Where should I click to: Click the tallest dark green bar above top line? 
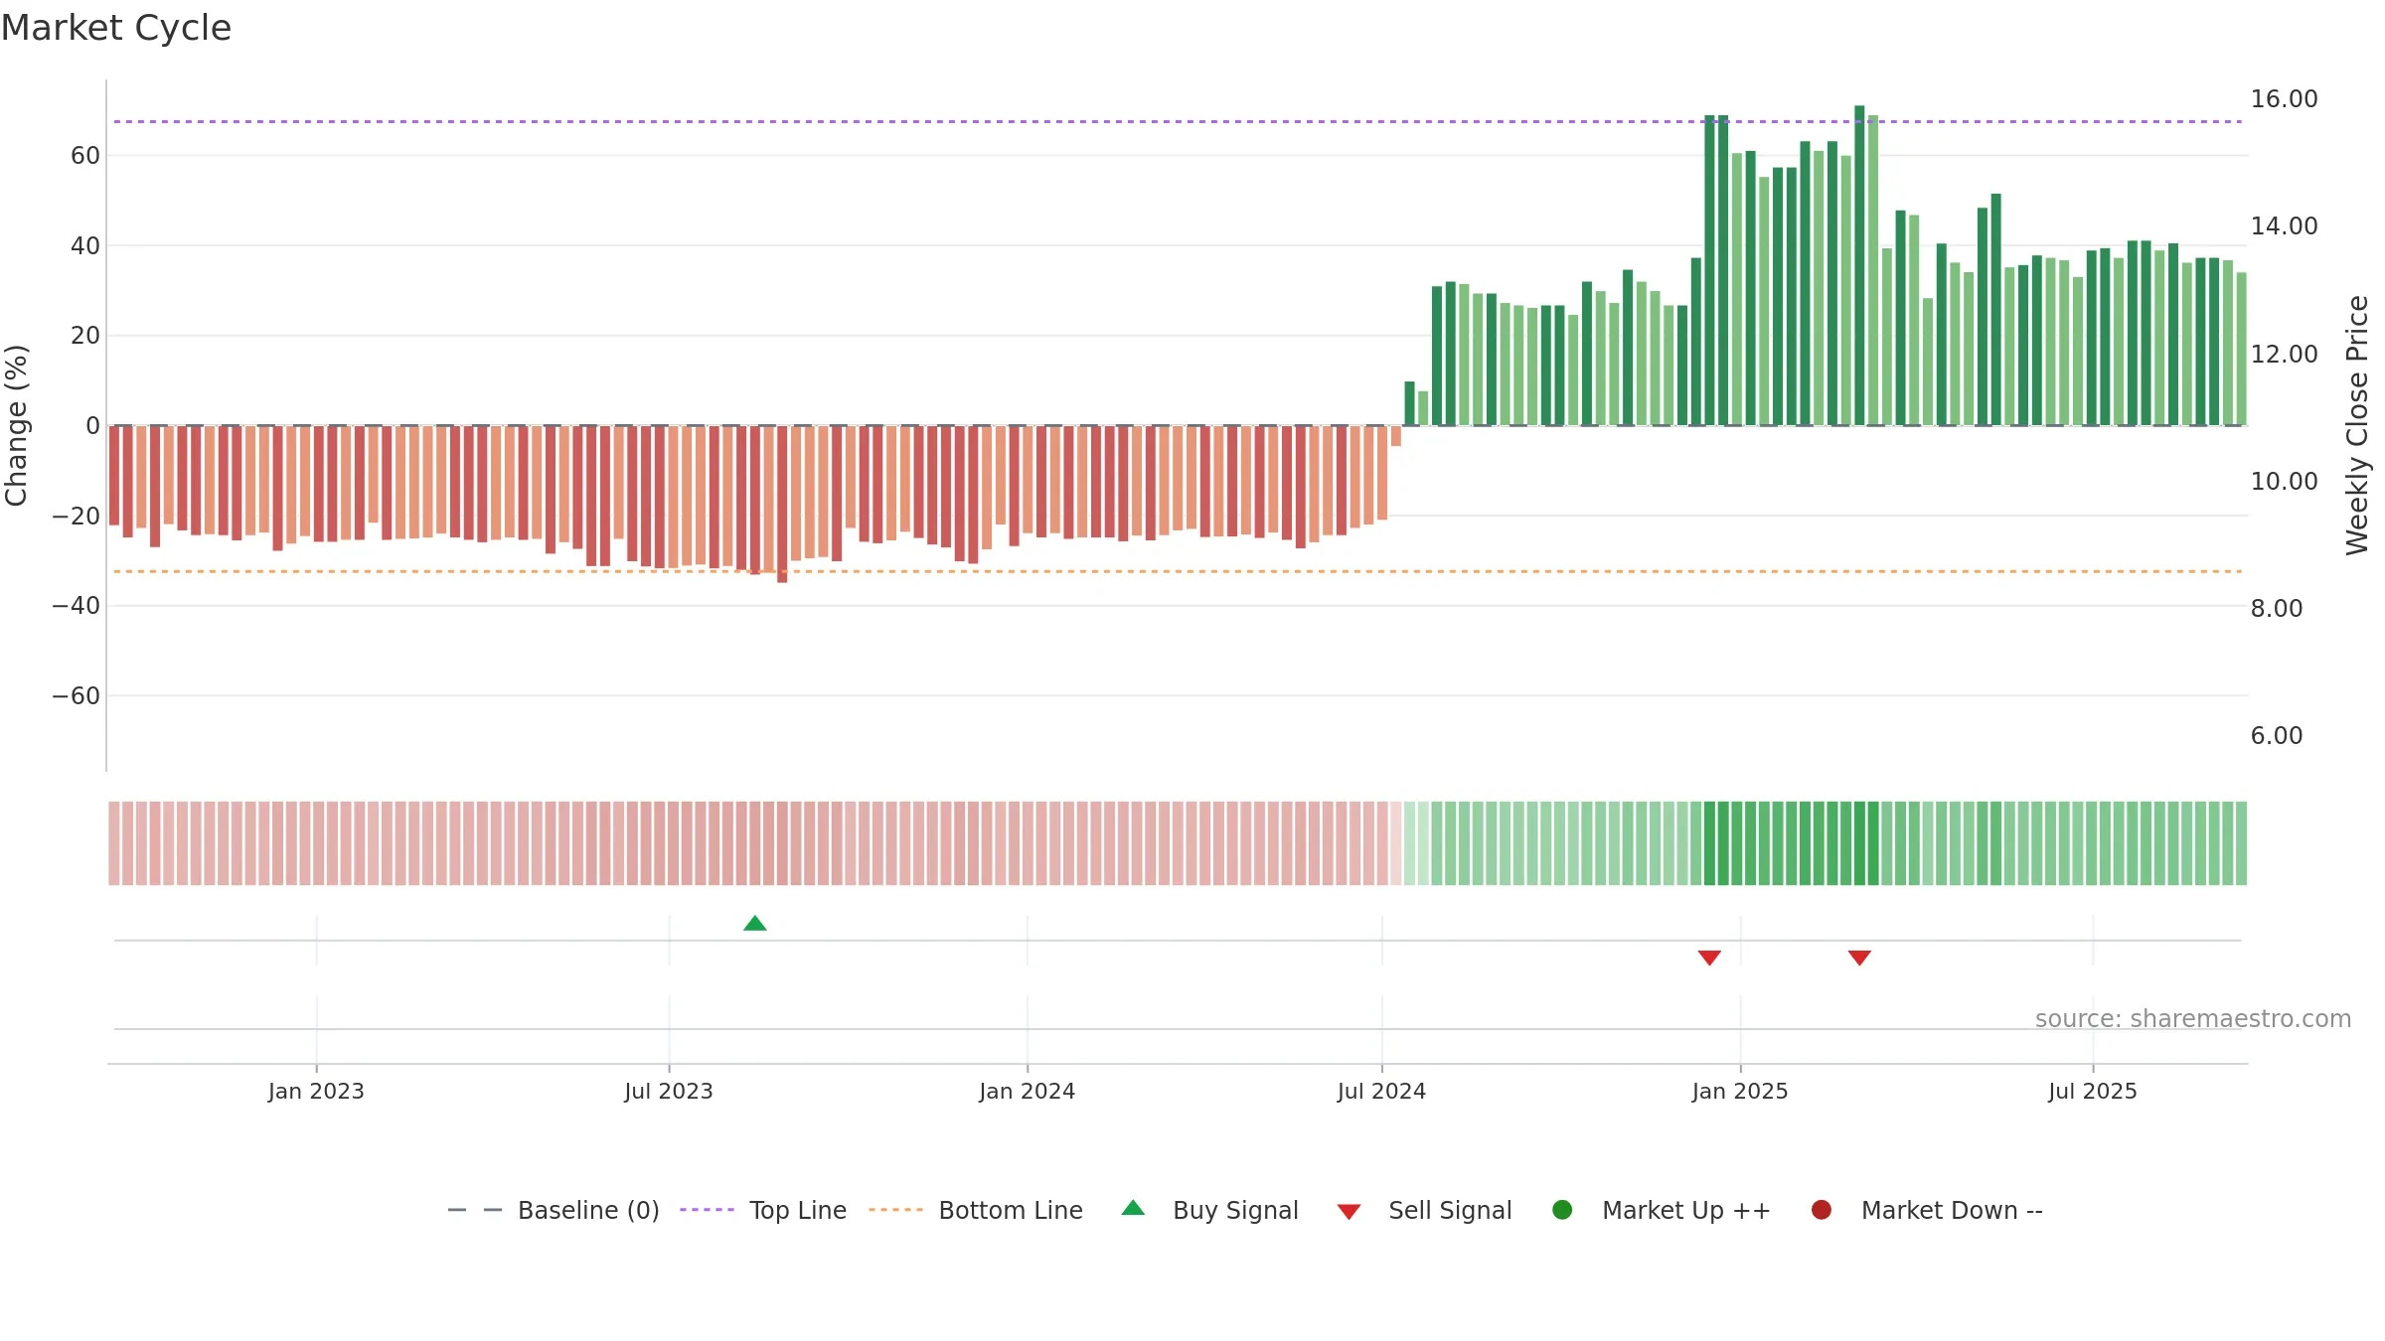point(1859,265)
